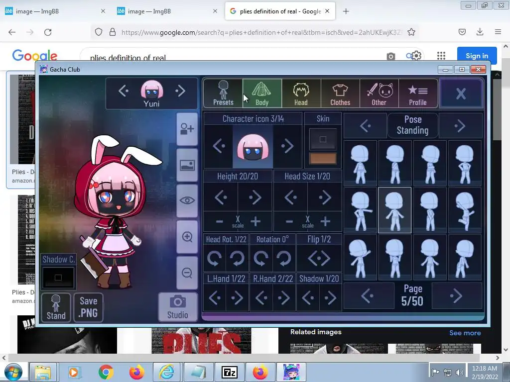Open Google apps grid icon

point(441,56)
